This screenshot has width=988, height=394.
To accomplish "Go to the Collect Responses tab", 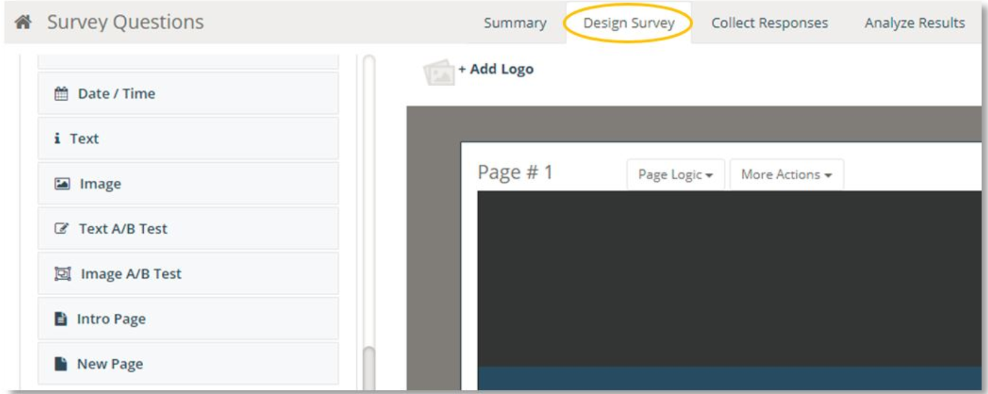I will 769,23.
